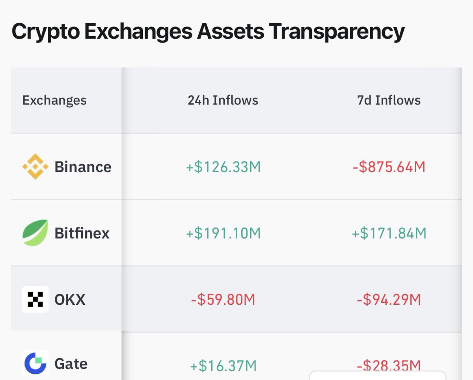Click the Bitfinex green leaf icon

[35, 233]
